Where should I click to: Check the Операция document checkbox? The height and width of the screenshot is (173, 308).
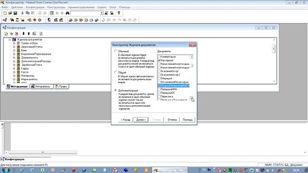[159, 78]
